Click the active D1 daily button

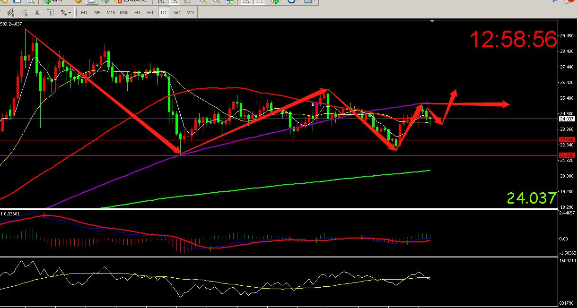164,12
